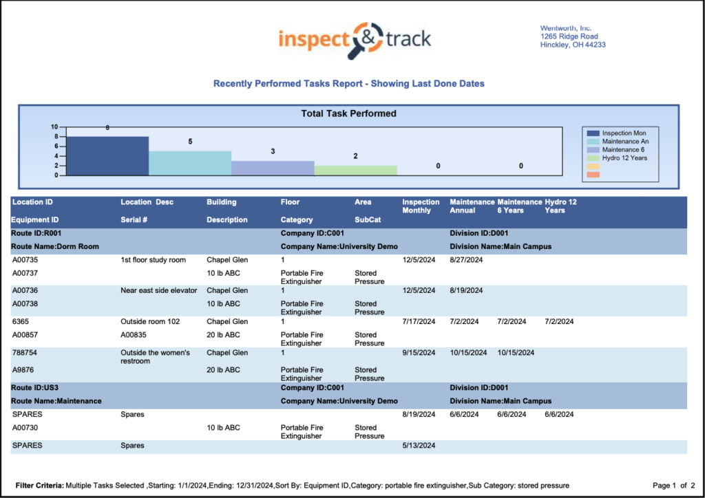Screen dimensions: 705x498
Task: Click the Building column header
Action: 221,202
